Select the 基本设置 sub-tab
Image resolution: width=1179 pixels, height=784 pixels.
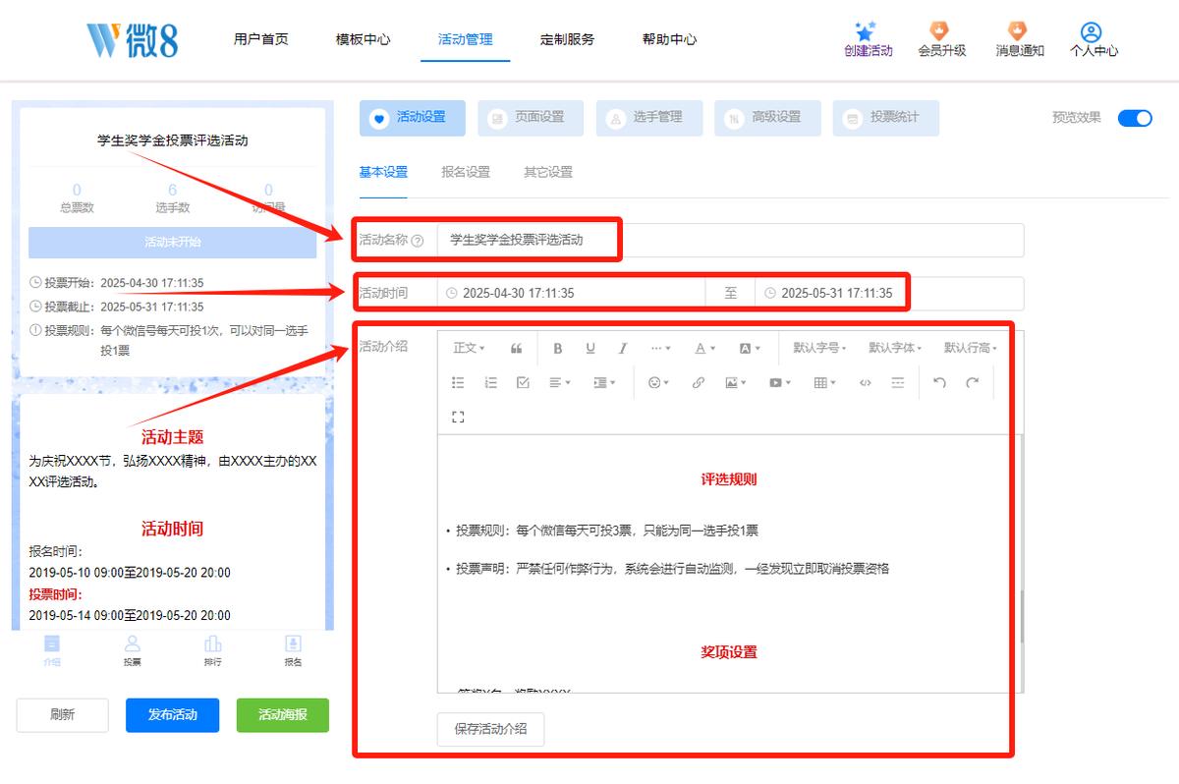pyautogui.click(x=383, y=172)
